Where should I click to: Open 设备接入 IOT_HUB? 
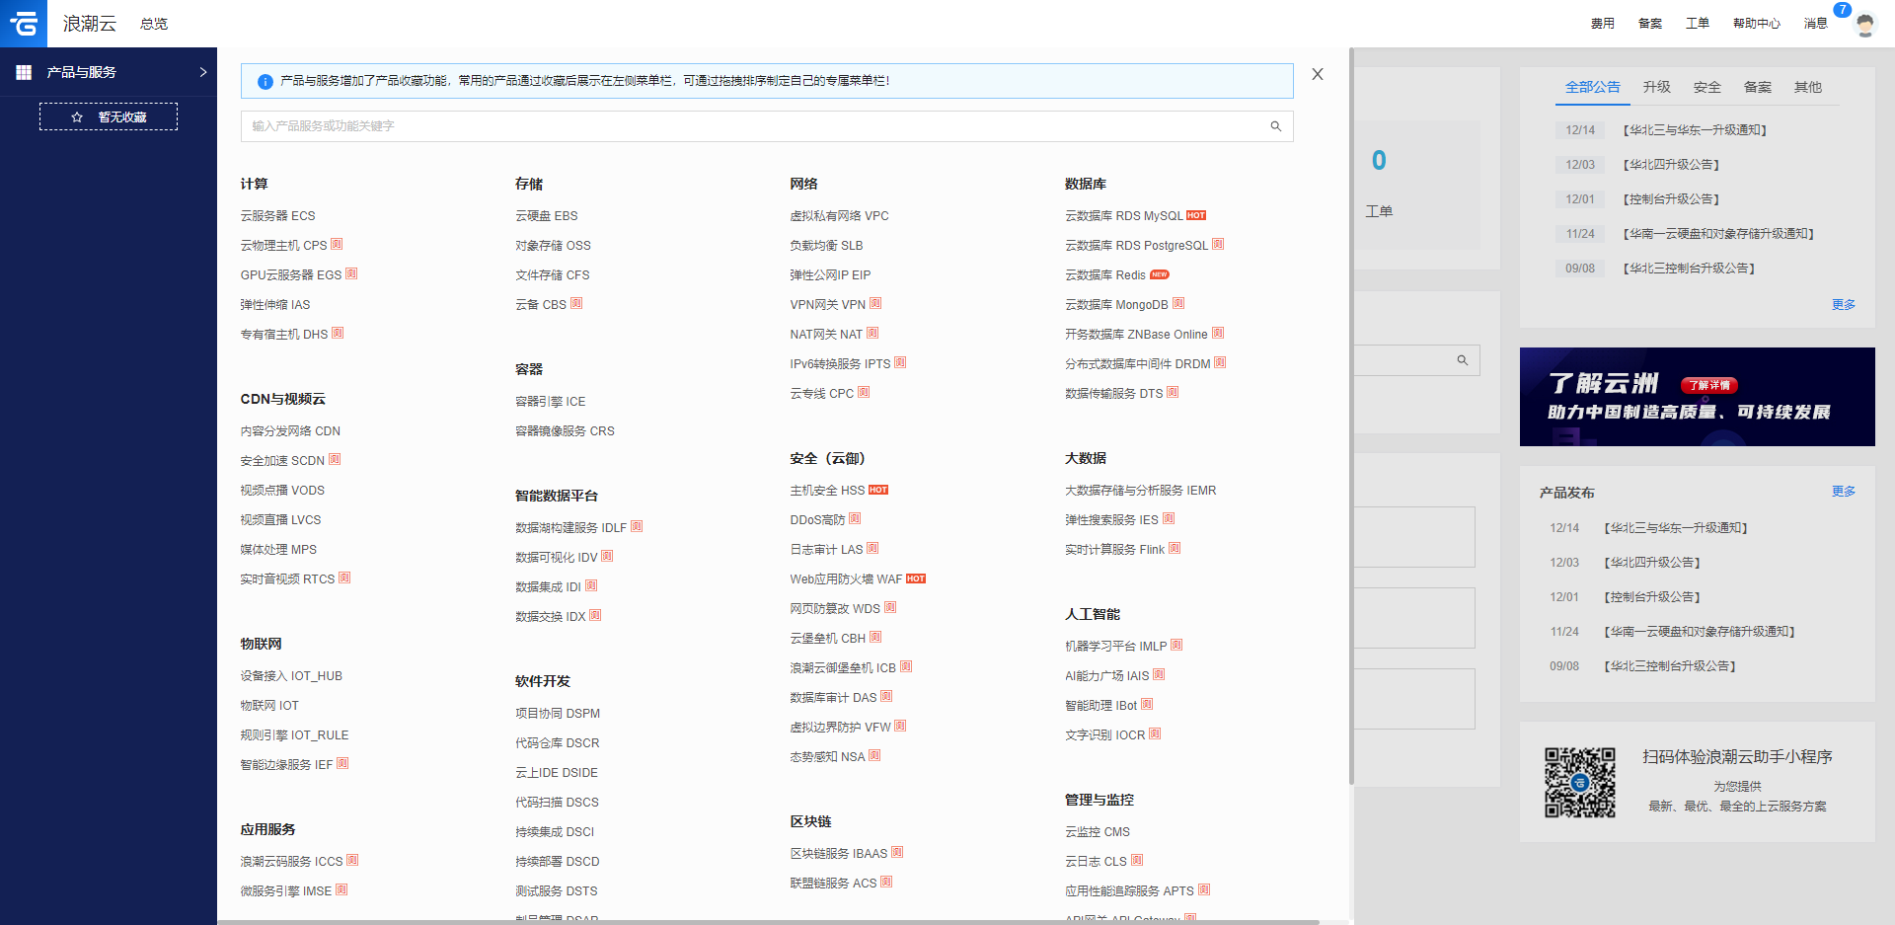tap(291, 675)
